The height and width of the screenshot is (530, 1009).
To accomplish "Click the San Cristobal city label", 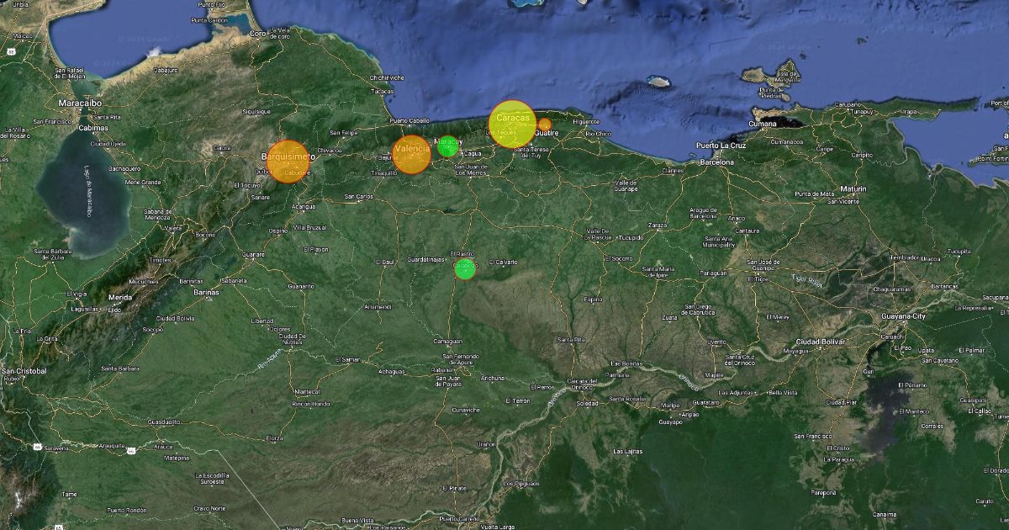I will pos(24,370).
